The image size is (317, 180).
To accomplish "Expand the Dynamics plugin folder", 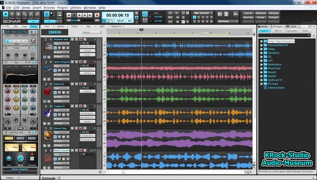I will click(261, 53).
